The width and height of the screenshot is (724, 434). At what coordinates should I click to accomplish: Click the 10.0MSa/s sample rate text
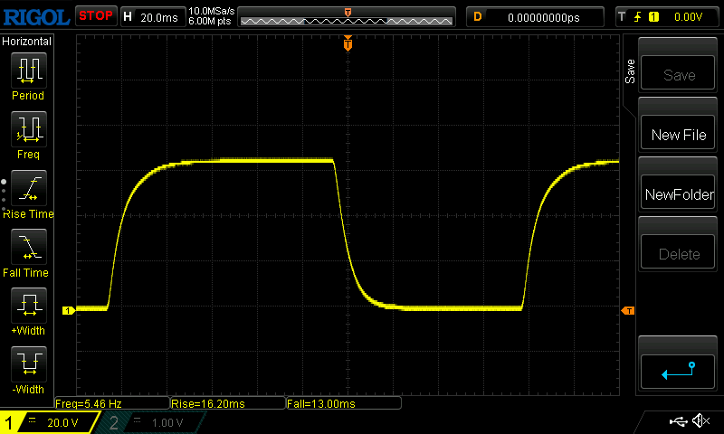212,11
